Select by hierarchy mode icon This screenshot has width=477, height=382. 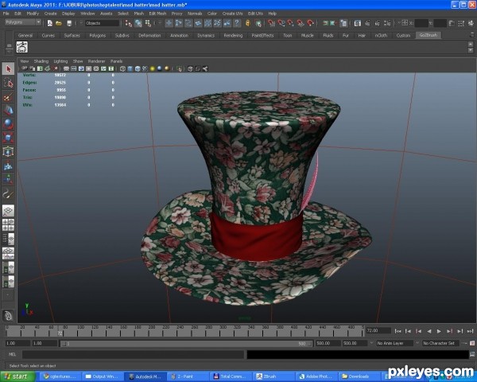[x=128, y=23]
